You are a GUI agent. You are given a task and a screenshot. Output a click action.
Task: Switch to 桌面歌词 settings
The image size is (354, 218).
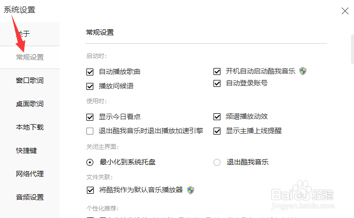pyautogui.click(x=30, y=104)
